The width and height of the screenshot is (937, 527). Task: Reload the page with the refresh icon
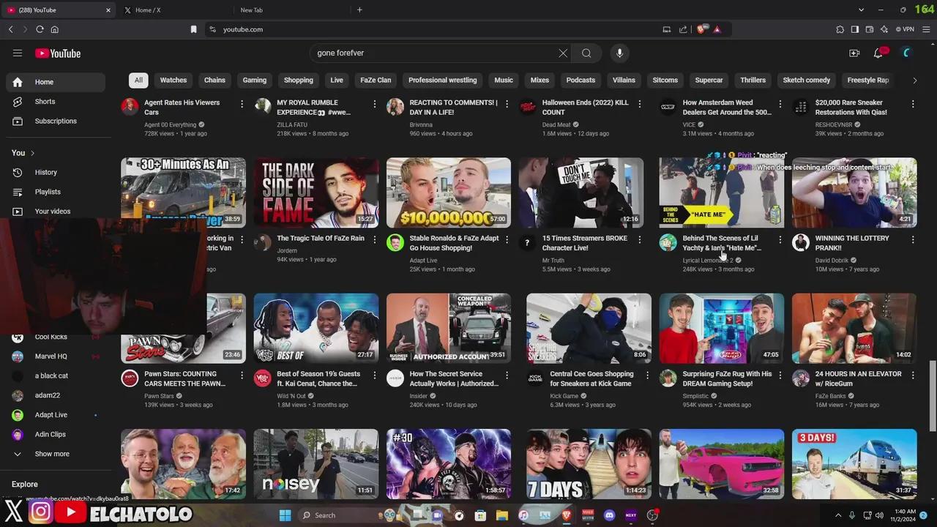coord(40,29)
